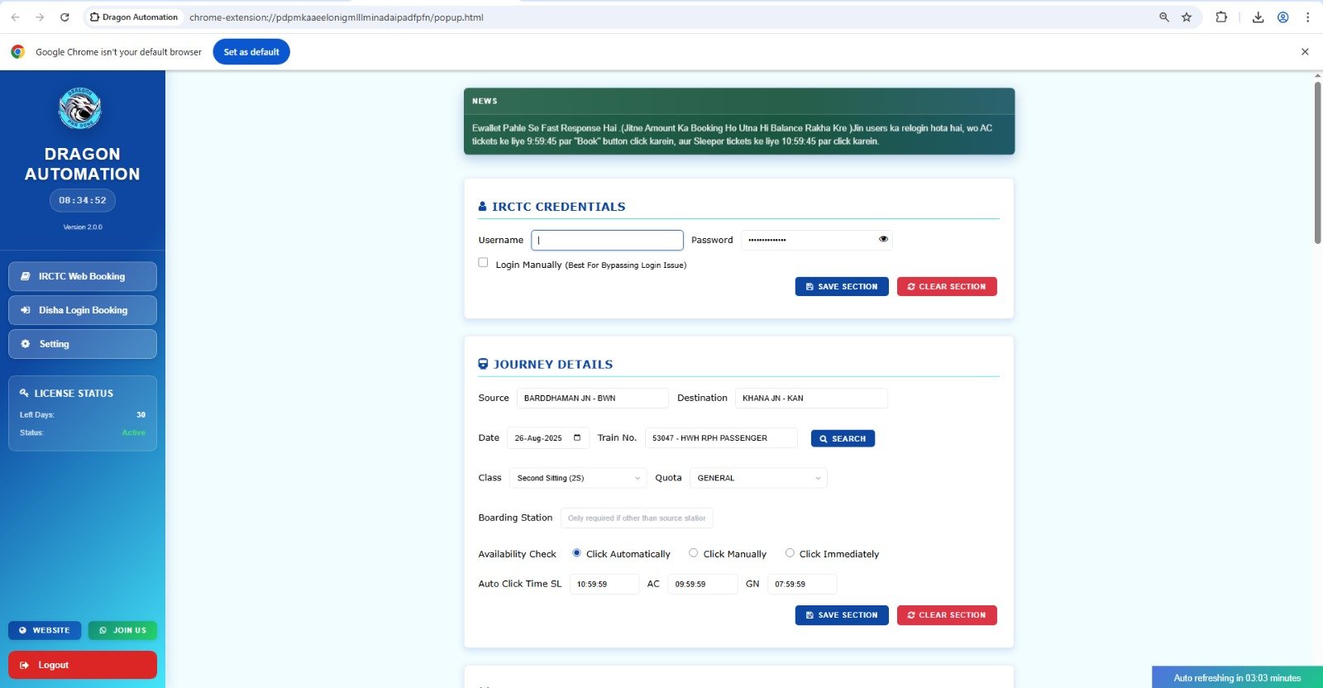This screenshot has width=1323, height=688.
Task: Toggle password visibility eye icon
Action: point(883,240)
